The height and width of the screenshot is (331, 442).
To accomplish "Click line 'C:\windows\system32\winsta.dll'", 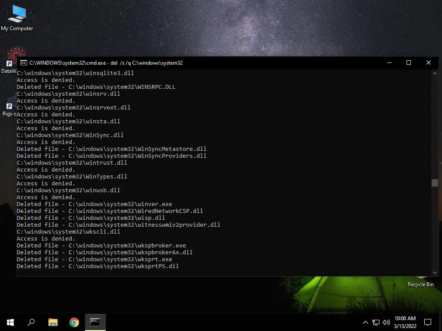I will click(x=69, y=121).
